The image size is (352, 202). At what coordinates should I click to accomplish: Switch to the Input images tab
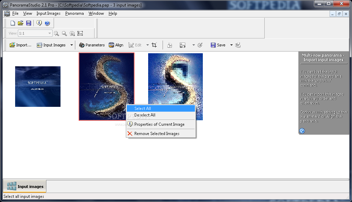[25, 187]
